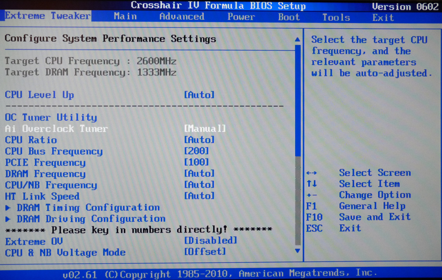Click the American Megatrends copyright footer

click(x=220, y=274)
